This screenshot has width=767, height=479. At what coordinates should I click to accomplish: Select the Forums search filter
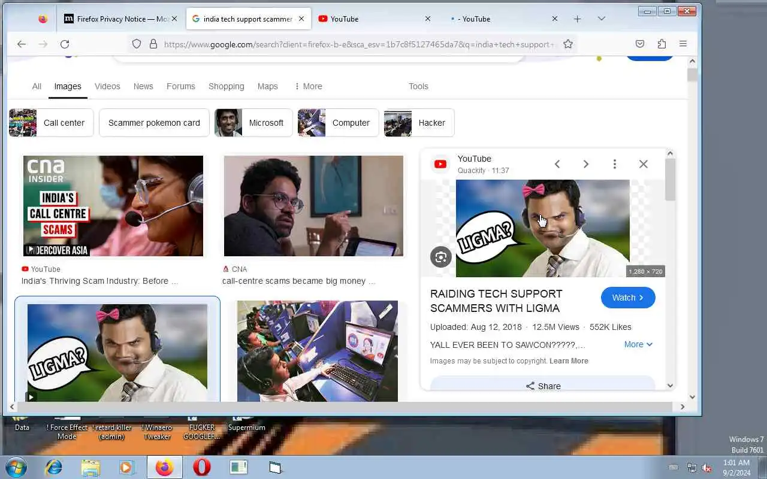click(181, 86)
